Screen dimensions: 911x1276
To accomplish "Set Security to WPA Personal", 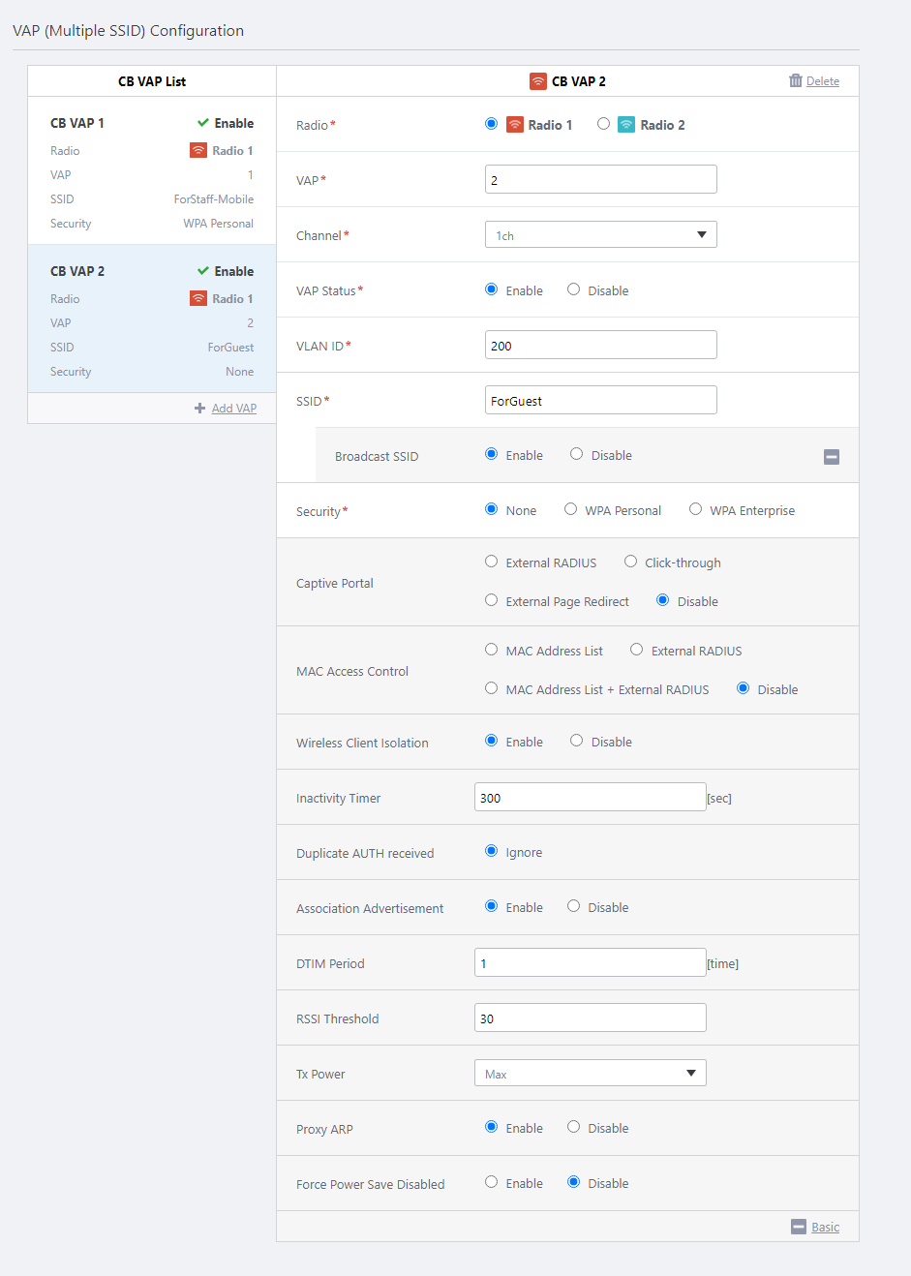I will pos(571,510).
